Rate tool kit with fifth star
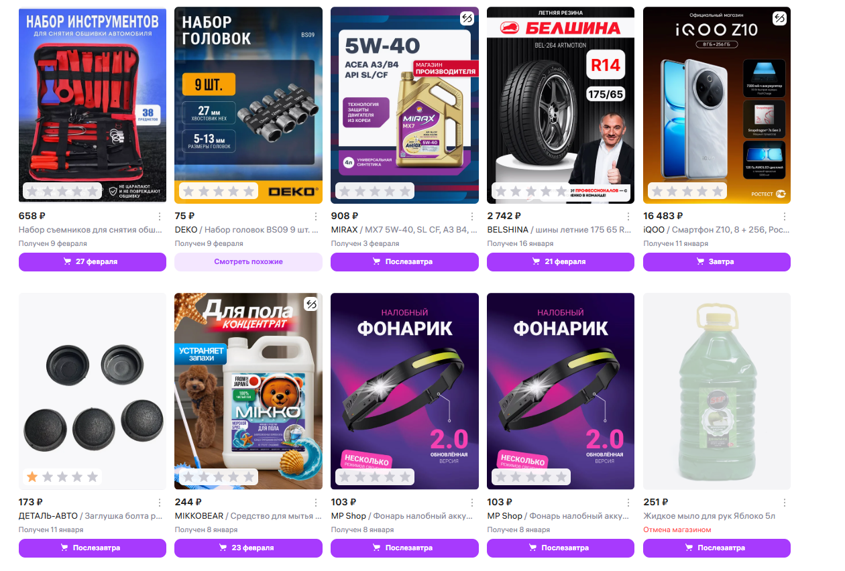 tap(93, 191)
